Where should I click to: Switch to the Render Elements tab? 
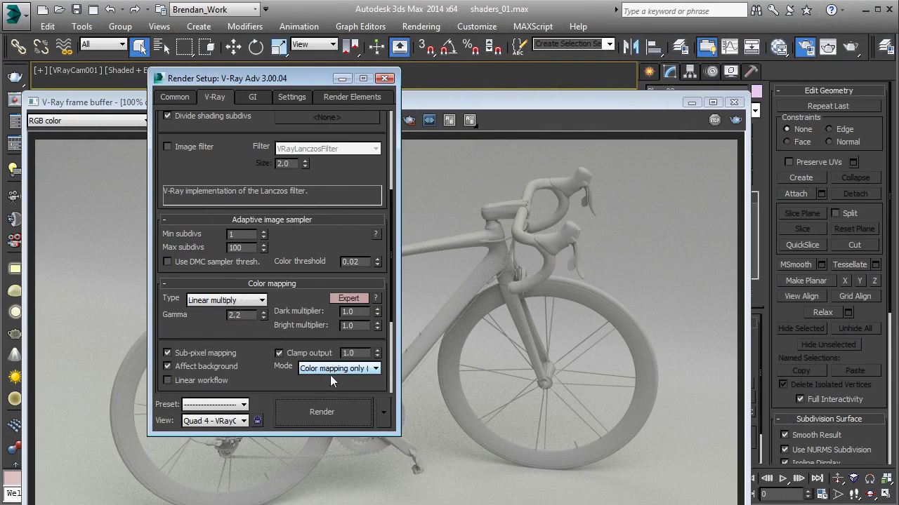[352, 97]
